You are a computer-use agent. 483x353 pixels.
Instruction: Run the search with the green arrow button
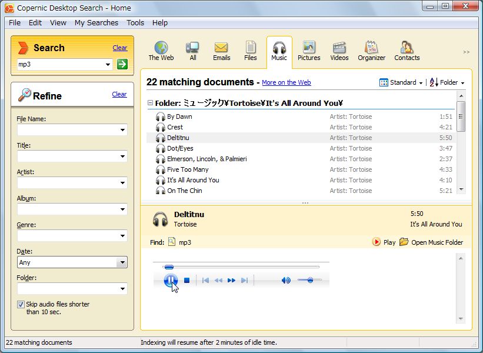(122, 64)
